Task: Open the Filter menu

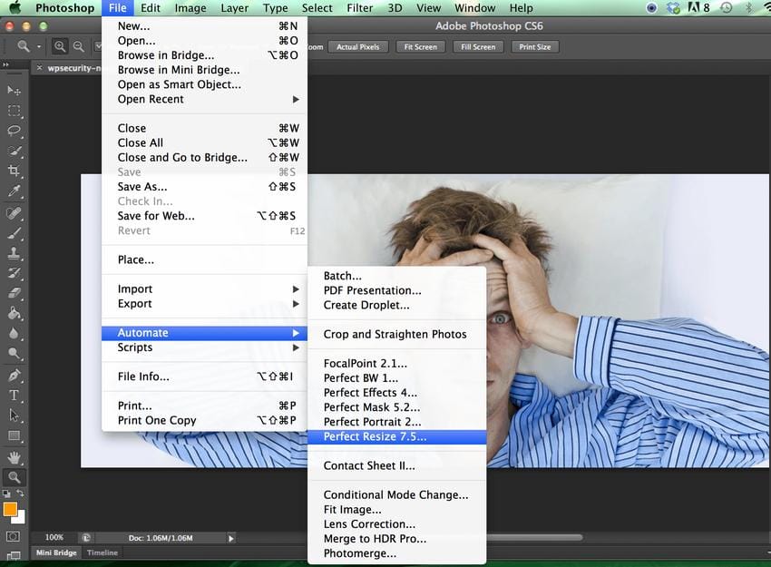Action: pos(359,7)
